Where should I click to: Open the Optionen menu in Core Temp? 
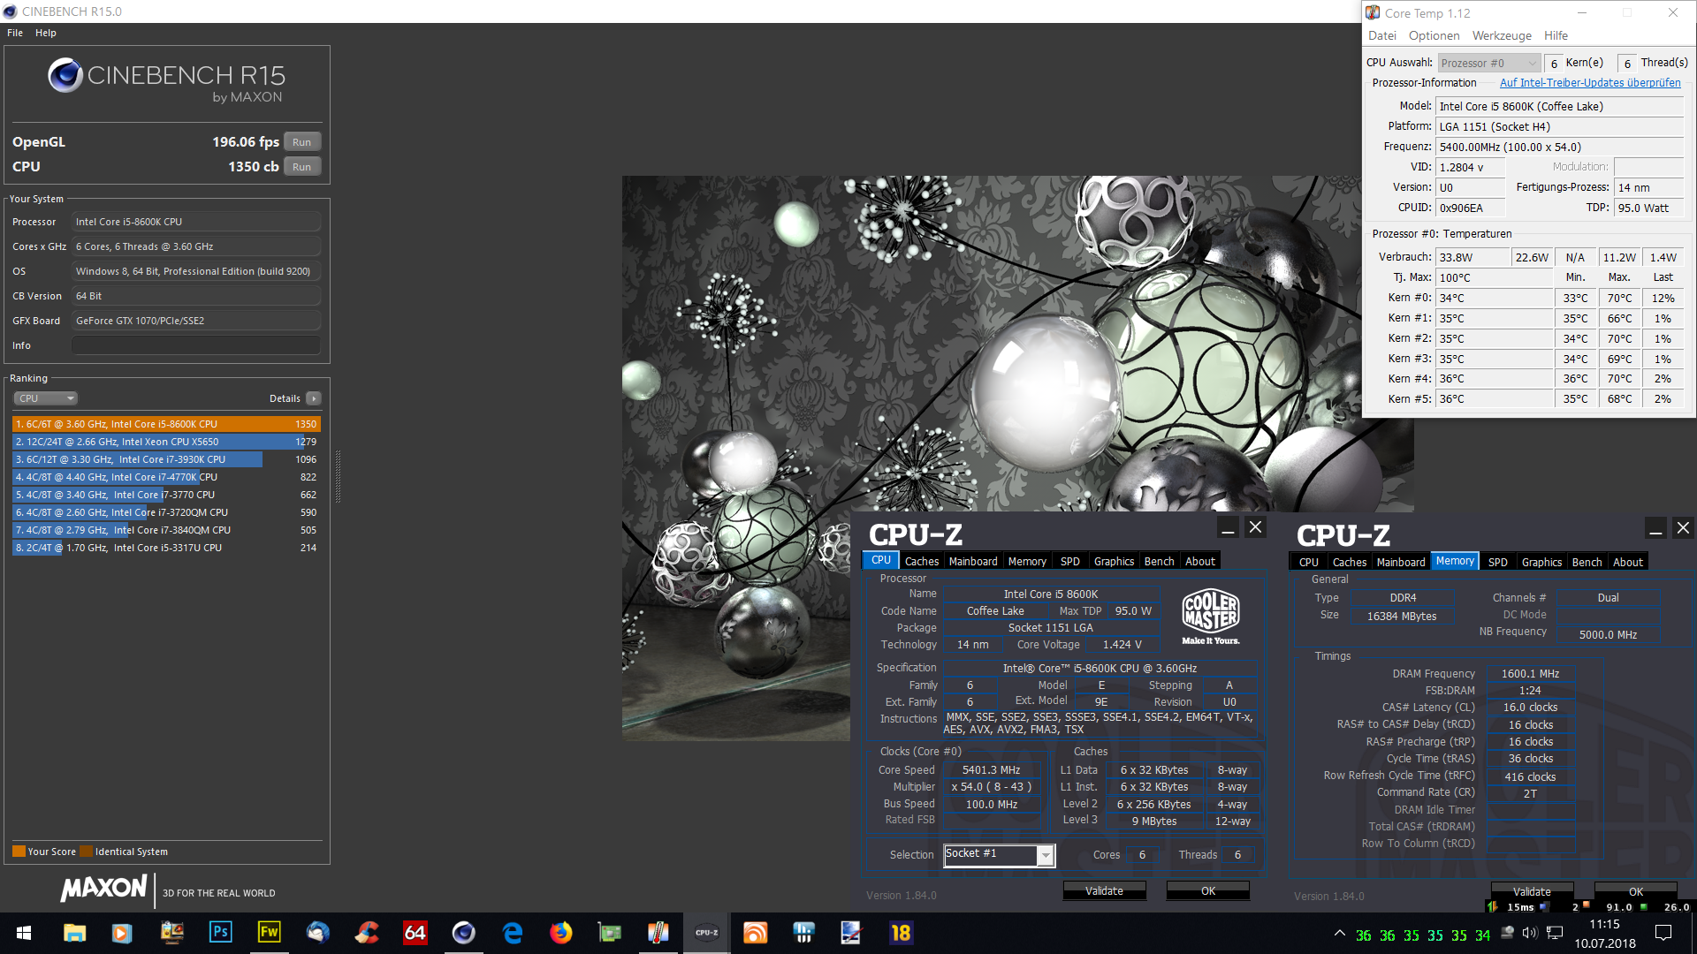click(x=1434, y=35)
